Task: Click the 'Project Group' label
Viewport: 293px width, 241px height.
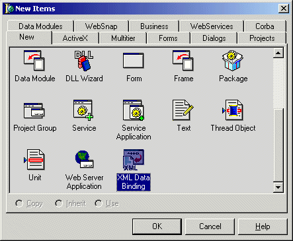Action: point(35,128)
